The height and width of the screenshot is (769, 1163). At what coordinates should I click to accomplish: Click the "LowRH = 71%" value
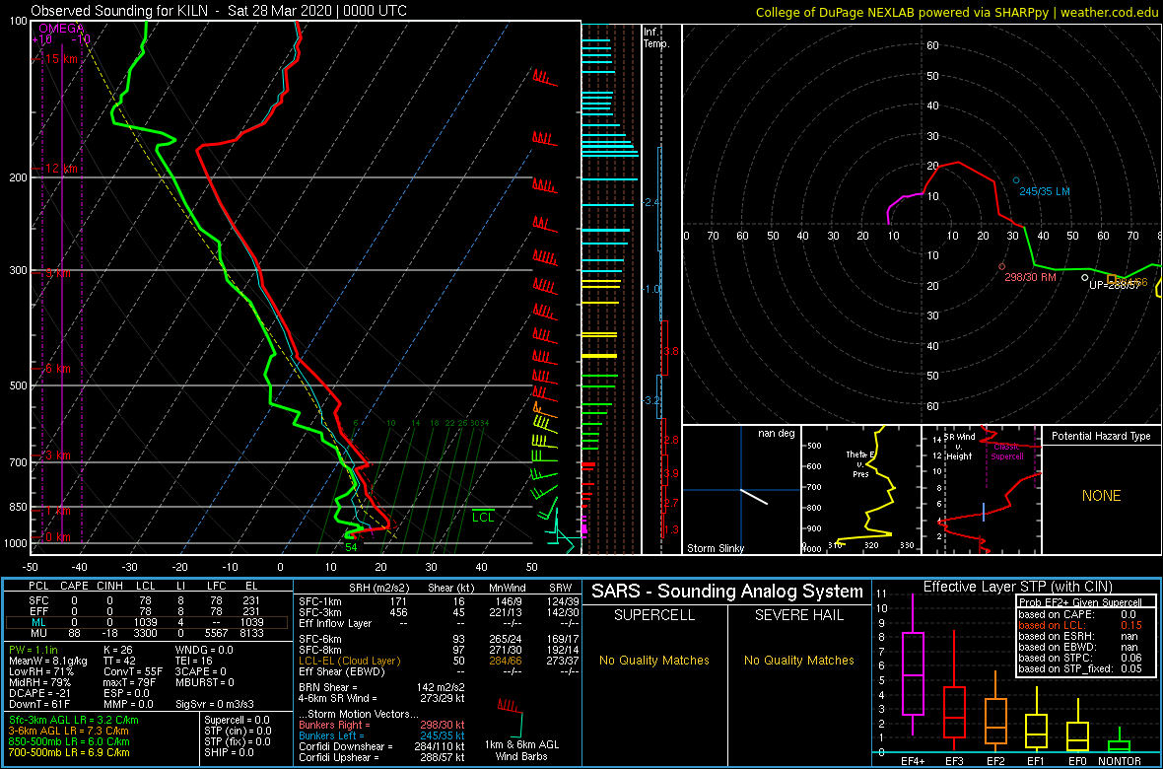click(39, 671)
